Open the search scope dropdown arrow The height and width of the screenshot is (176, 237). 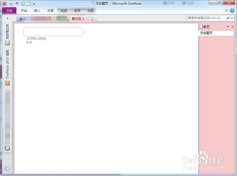(x=232, y=18)
